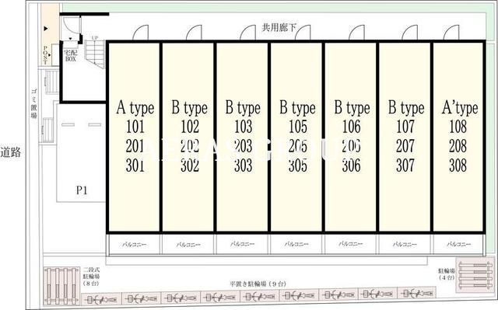Click the 宅配BOX label

[71, 56]
